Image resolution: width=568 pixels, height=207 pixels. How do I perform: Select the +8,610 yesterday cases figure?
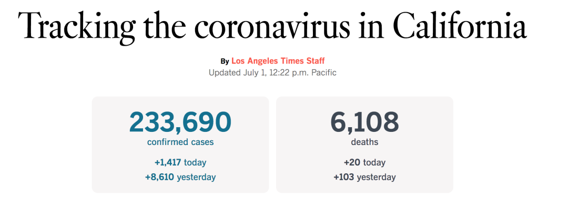(x=180, y=178)
